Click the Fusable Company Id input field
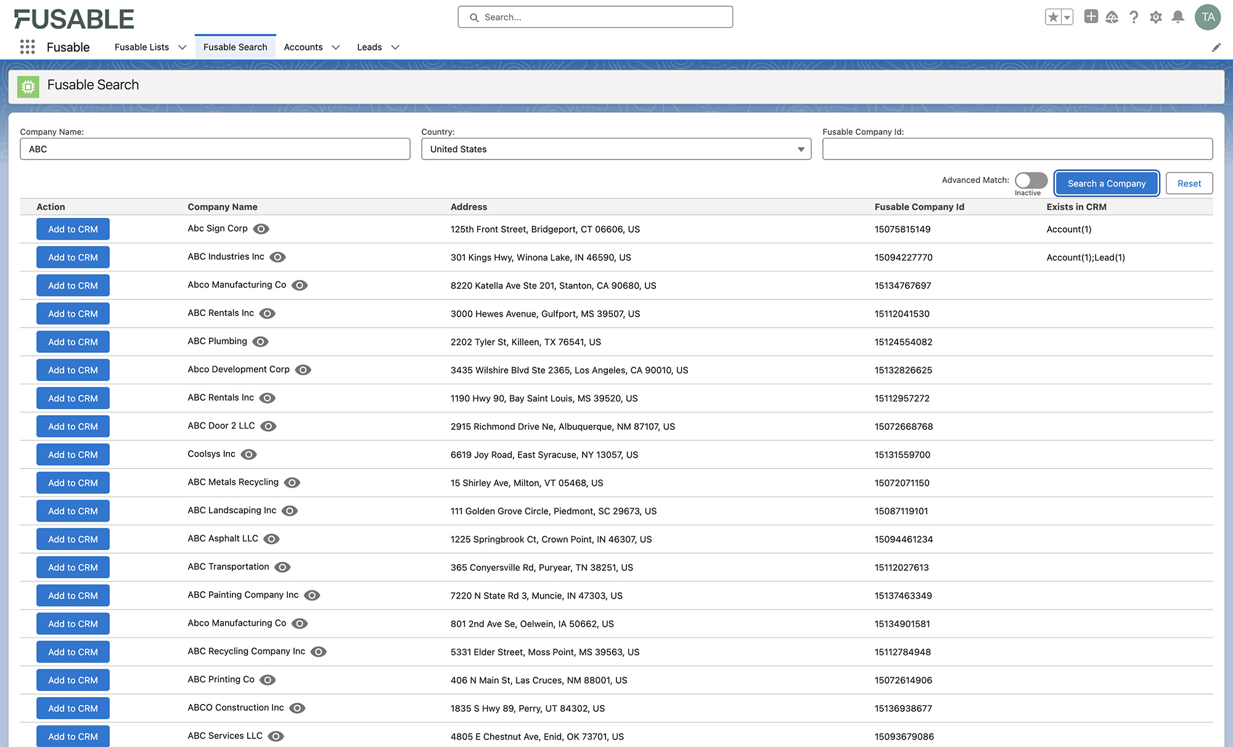The height and width of the screenshot is (747, 1233). click(1017, 149)
